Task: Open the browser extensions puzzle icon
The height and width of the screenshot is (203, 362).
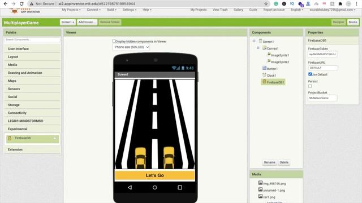Action: 340,4
